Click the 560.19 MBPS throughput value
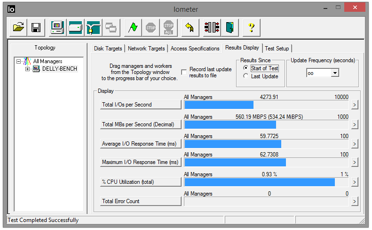This screenshot has width=372, height=230. pos(269,117)
